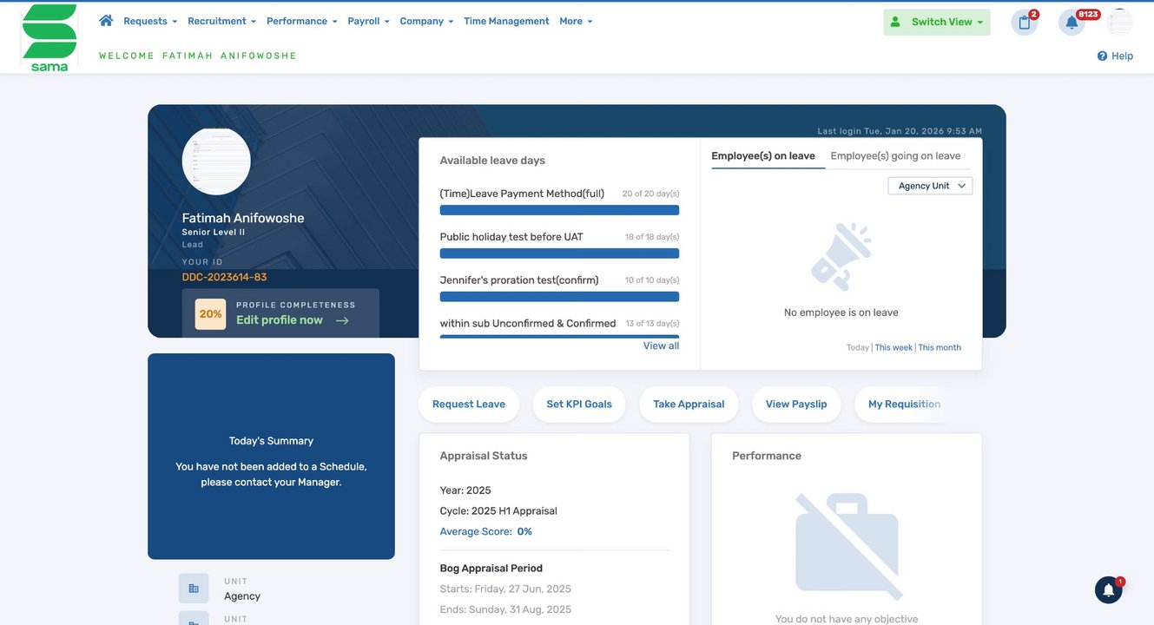Click the View Payslip button
This screenshot has width=1154, height=625.
(796, 405)
